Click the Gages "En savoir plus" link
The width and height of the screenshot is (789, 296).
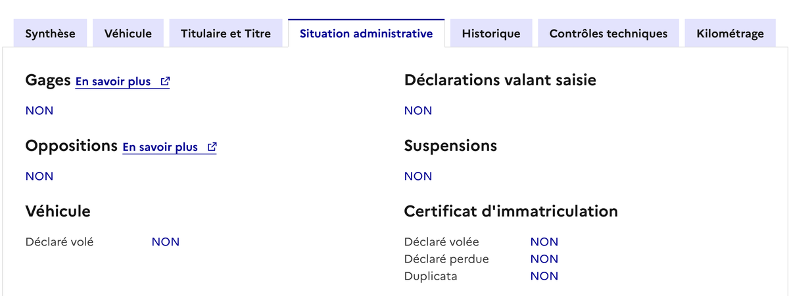tap(113, 82)
